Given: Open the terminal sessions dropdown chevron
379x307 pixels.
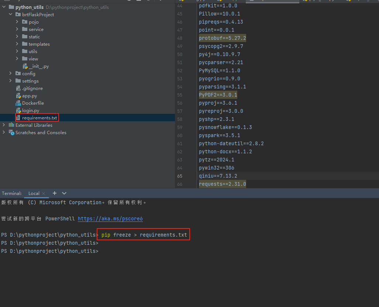Looking at the screenshot, I should (63, 193).
